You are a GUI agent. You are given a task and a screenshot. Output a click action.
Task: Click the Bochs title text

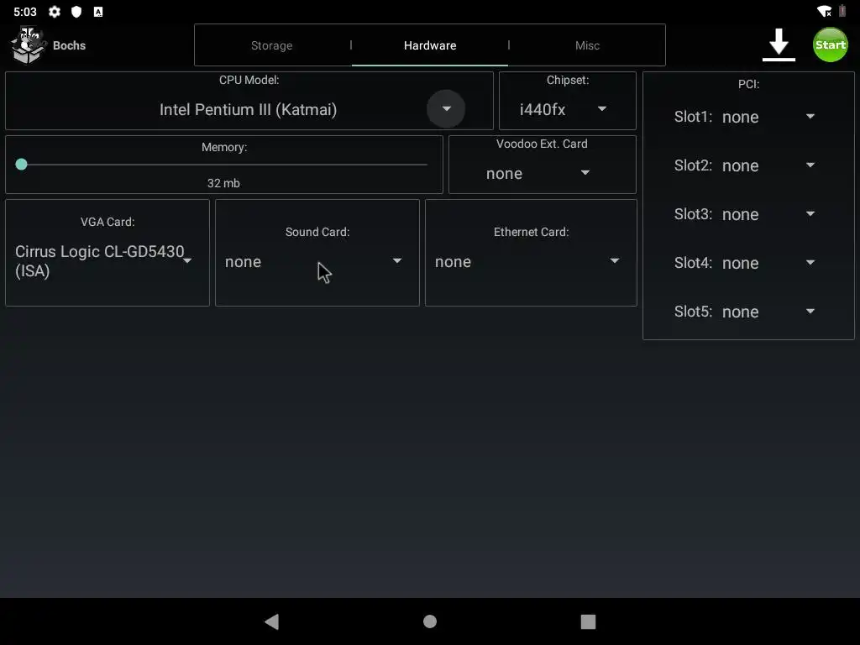point(69,45)
